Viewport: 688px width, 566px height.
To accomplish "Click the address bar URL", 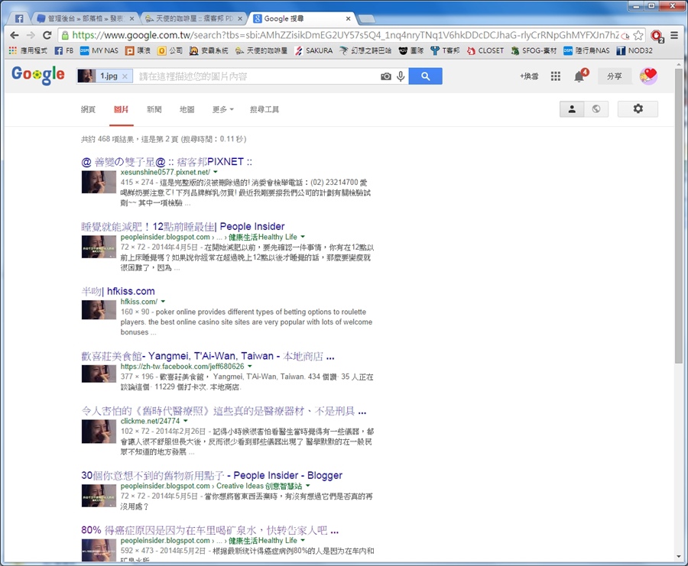I will [x=346, y=35].
